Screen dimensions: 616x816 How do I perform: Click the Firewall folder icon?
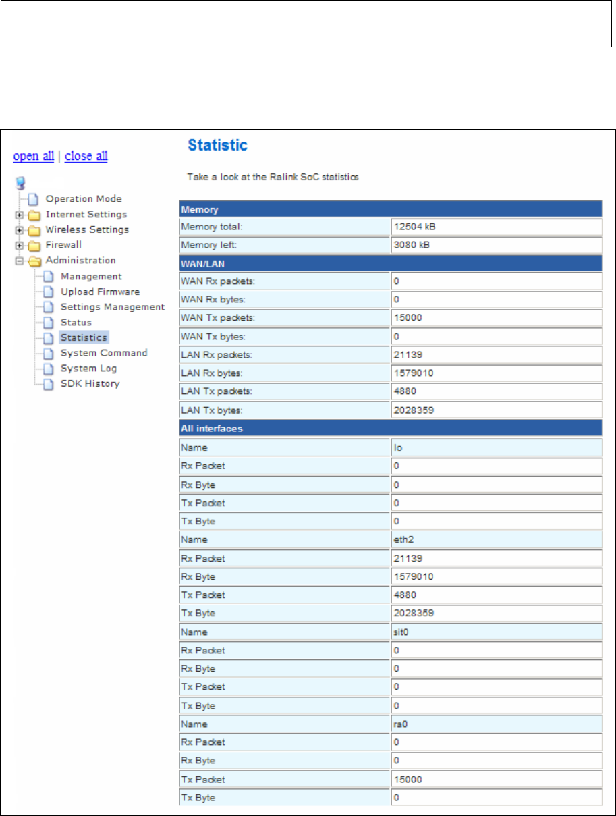click(34, 245)
